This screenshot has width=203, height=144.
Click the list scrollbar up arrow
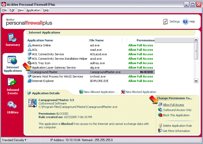point(196,40)
